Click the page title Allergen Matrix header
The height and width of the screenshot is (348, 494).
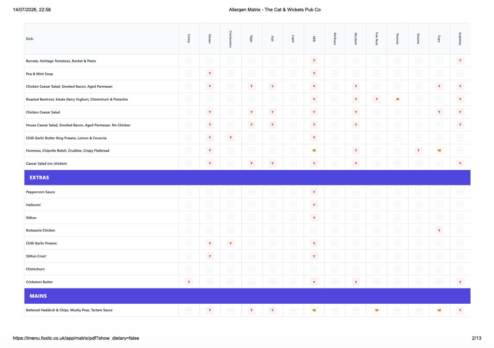(275, 10)
